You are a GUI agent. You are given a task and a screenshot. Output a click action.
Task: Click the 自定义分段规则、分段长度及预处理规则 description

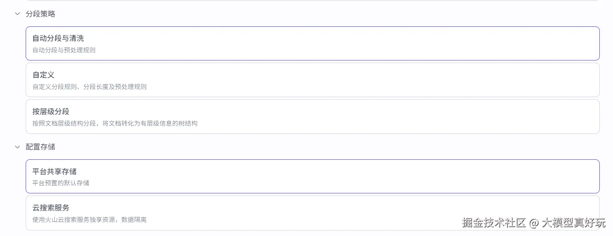pyautogui.click(x=89, y=86)
